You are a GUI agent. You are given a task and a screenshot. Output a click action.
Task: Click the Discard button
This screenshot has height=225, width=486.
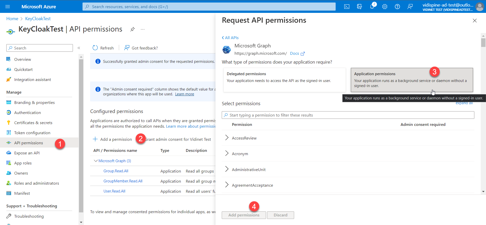point(280,215)
